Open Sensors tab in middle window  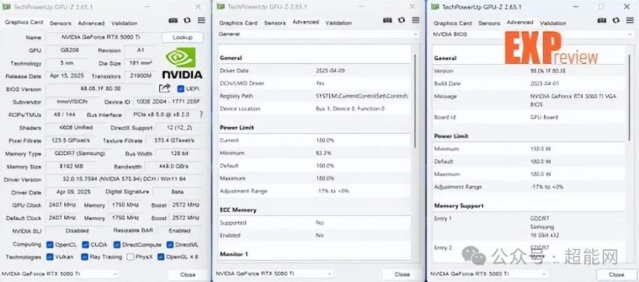point(275,23)
